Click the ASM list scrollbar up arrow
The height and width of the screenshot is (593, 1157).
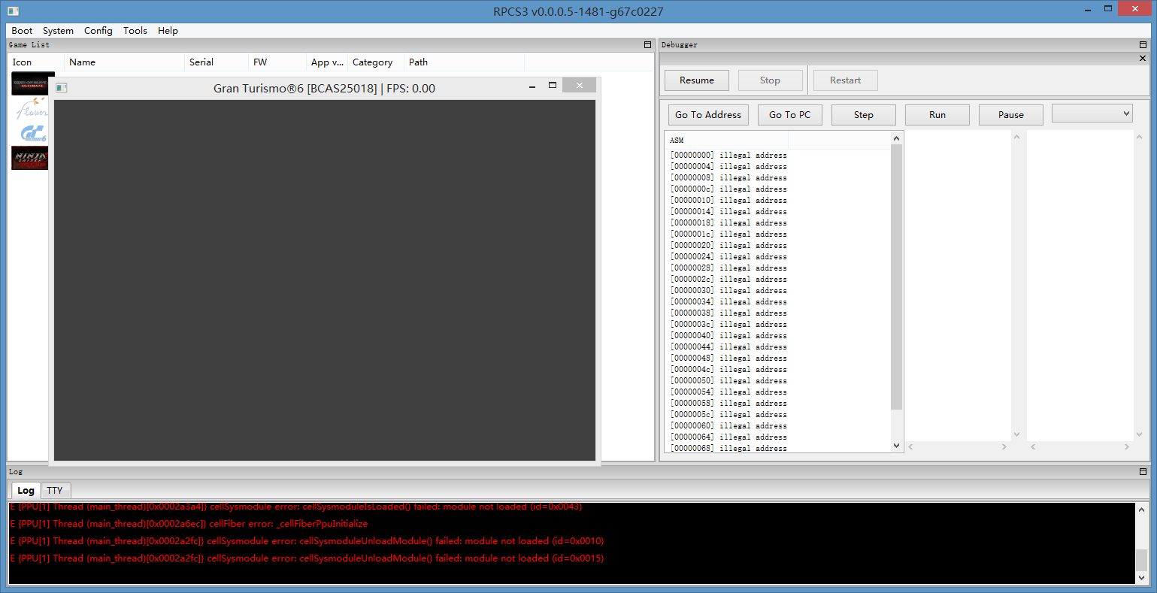click(x=896, y=138)
